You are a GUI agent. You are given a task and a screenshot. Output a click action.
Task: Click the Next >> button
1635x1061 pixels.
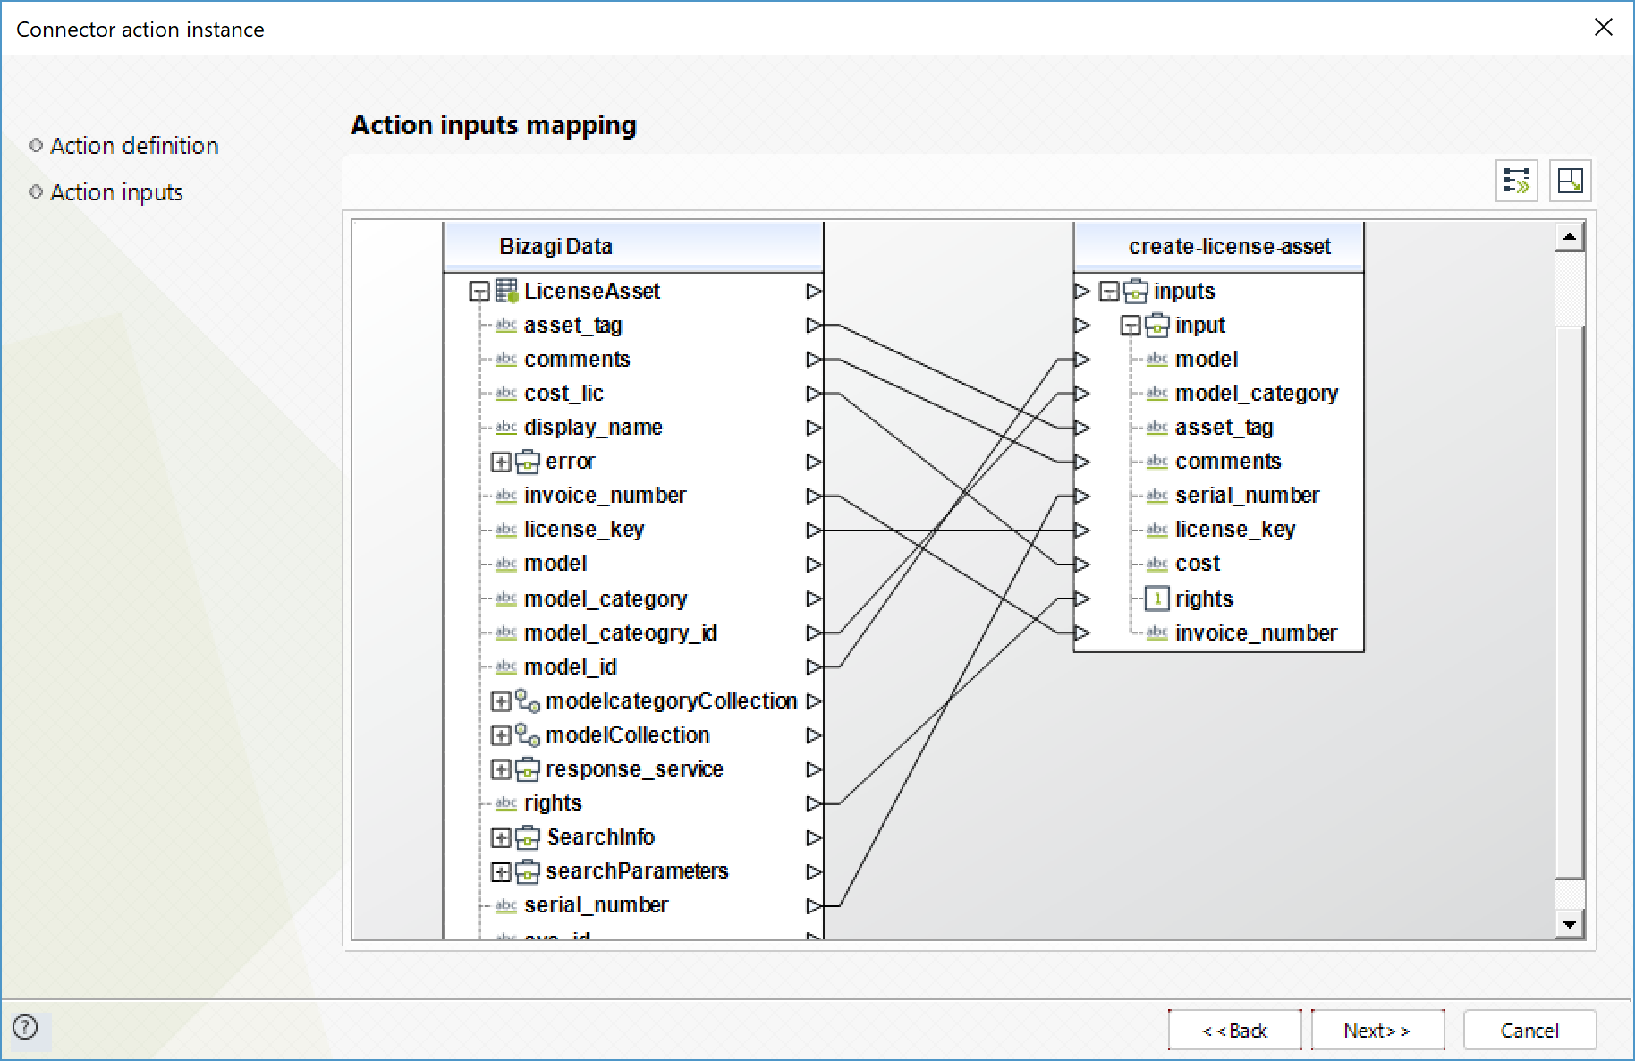tap(1377, 1031)
